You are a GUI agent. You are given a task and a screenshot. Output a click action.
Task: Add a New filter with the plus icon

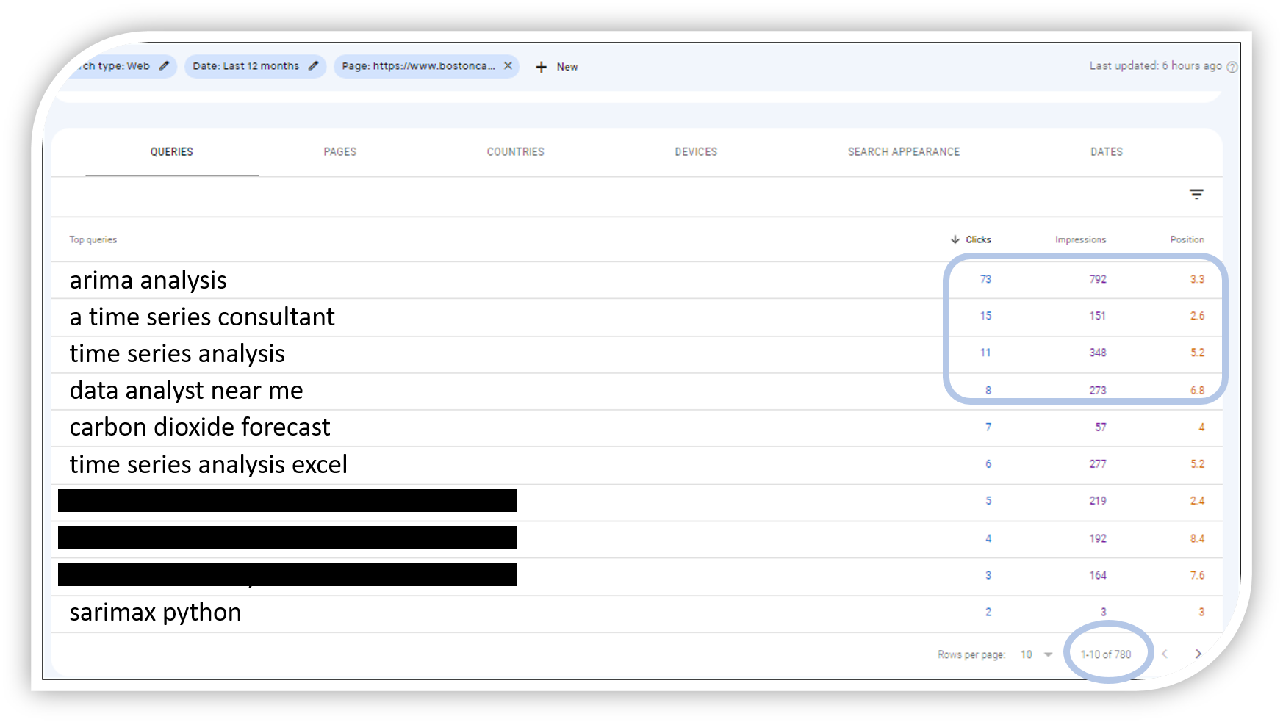point(542,67)
